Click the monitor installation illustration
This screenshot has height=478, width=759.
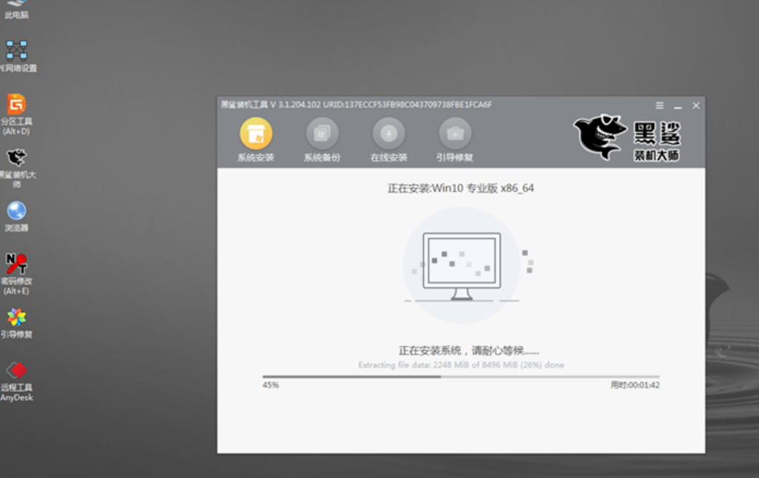(462, 266)
